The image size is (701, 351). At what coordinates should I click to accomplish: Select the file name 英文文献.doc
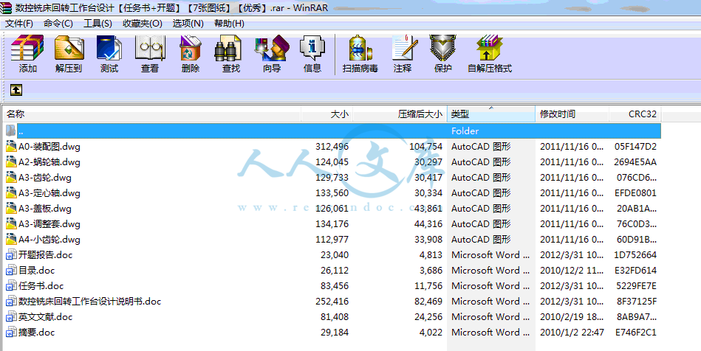45,316
